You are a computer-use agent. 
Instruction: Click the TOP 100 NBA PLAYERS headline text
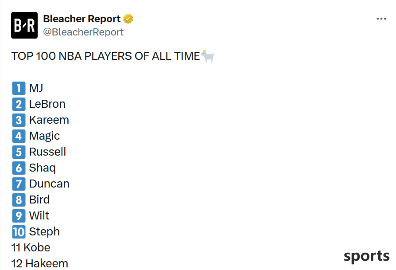(105, 56)
